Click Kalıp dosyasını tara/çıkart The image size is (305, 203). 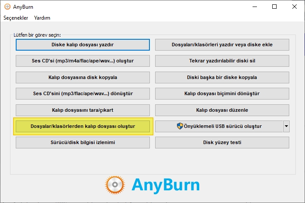point(83,110)
